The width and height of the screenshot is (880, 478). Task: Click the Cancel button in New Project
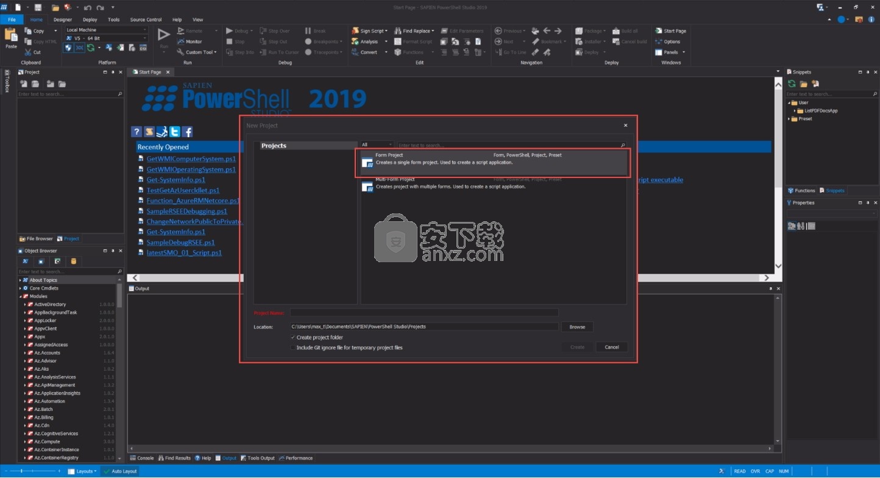click(x=612, y=347)
